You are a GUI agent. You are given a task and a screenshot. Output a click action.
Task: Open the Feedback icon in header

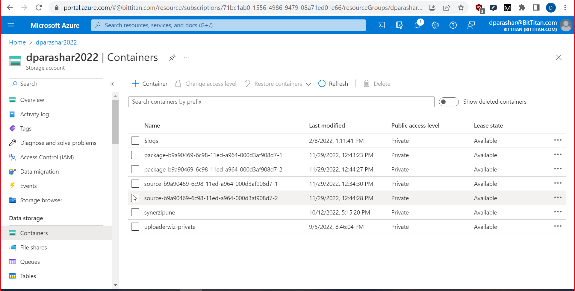[471, 25]
